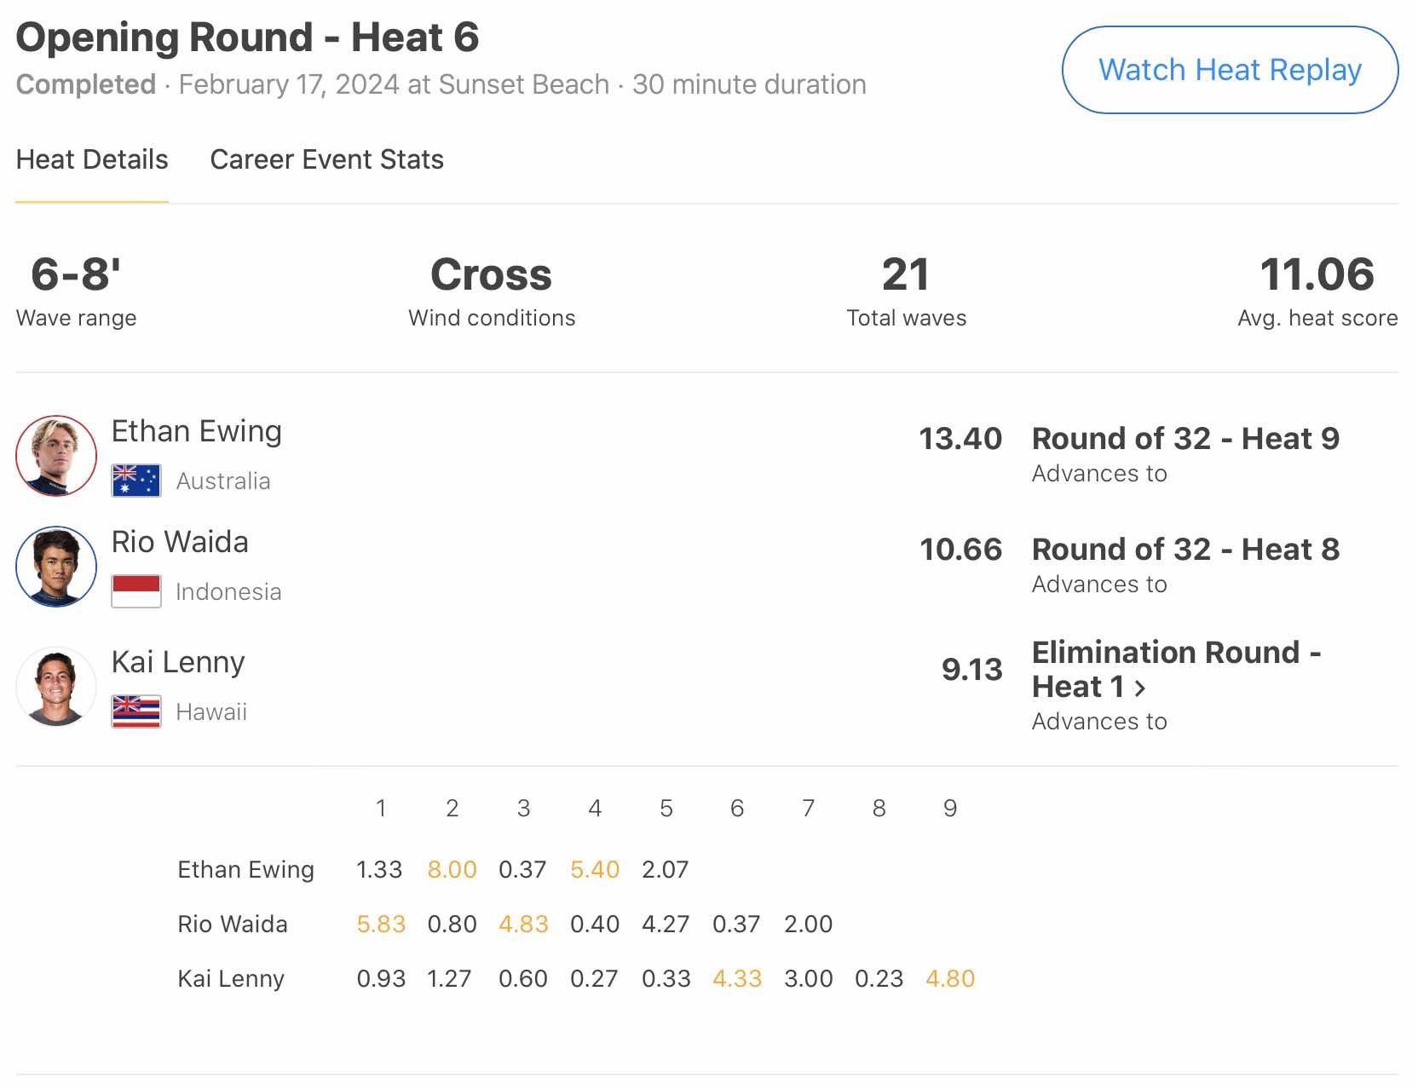Click the Hawaii flag icon
1418x1089 pixels.
pos(136,712)
